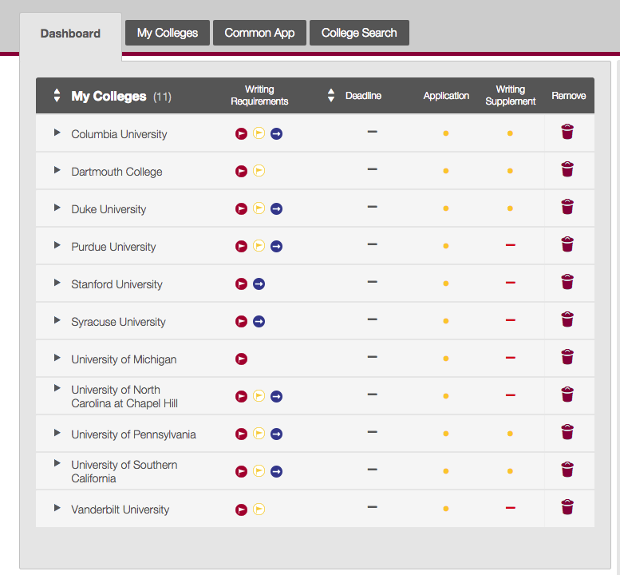The image size is (620, 575).
Task: Expand Purdue University details
Action: 57,245
